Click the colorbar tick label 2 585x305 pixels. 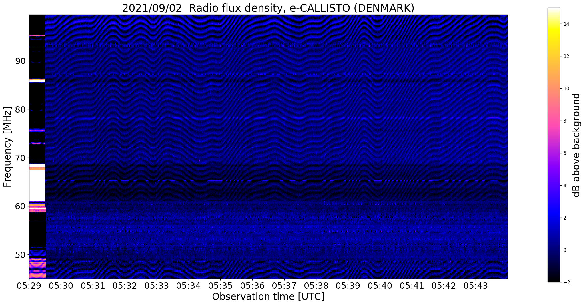pos(564,218)
